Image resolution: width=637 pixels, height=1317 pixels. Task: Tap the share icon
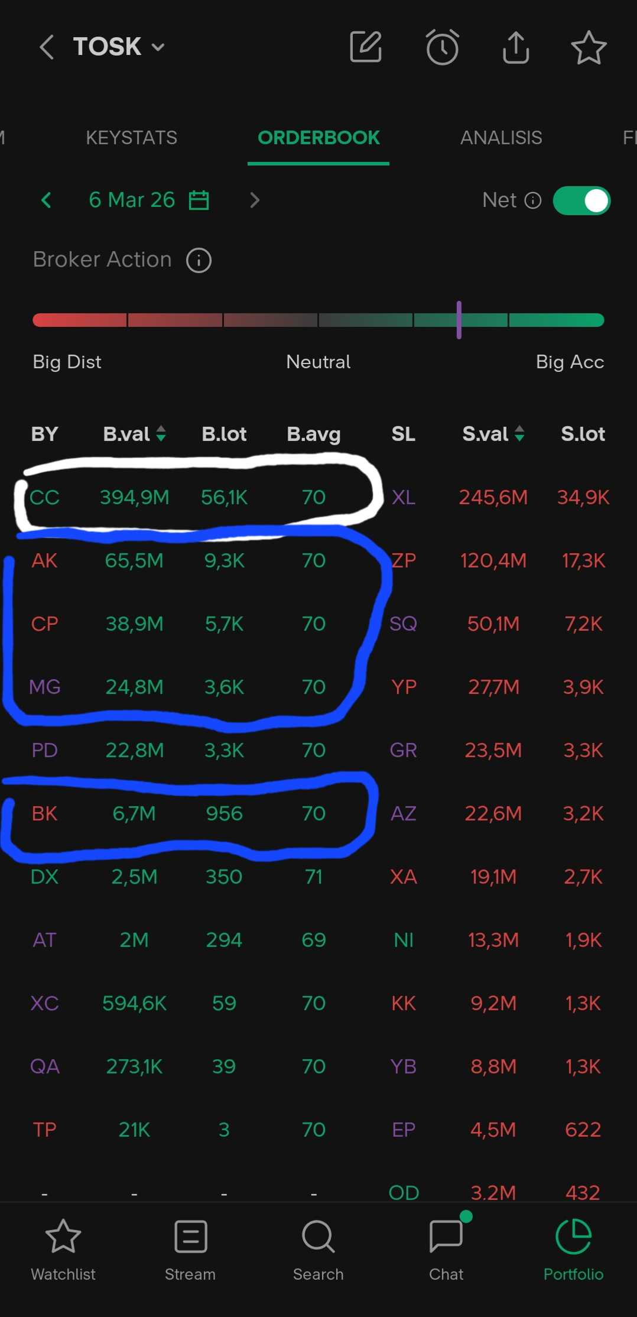coord(515,47)
